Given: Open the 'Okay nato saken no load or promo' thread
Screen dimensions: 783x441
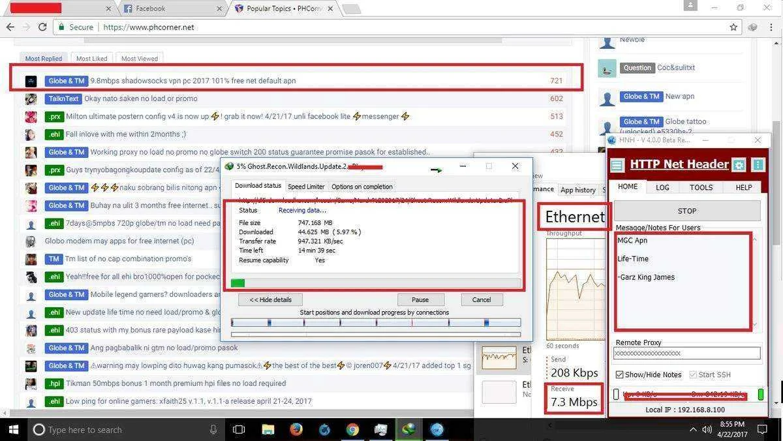Looking at the screenshot, I should [x=140, y=99].
